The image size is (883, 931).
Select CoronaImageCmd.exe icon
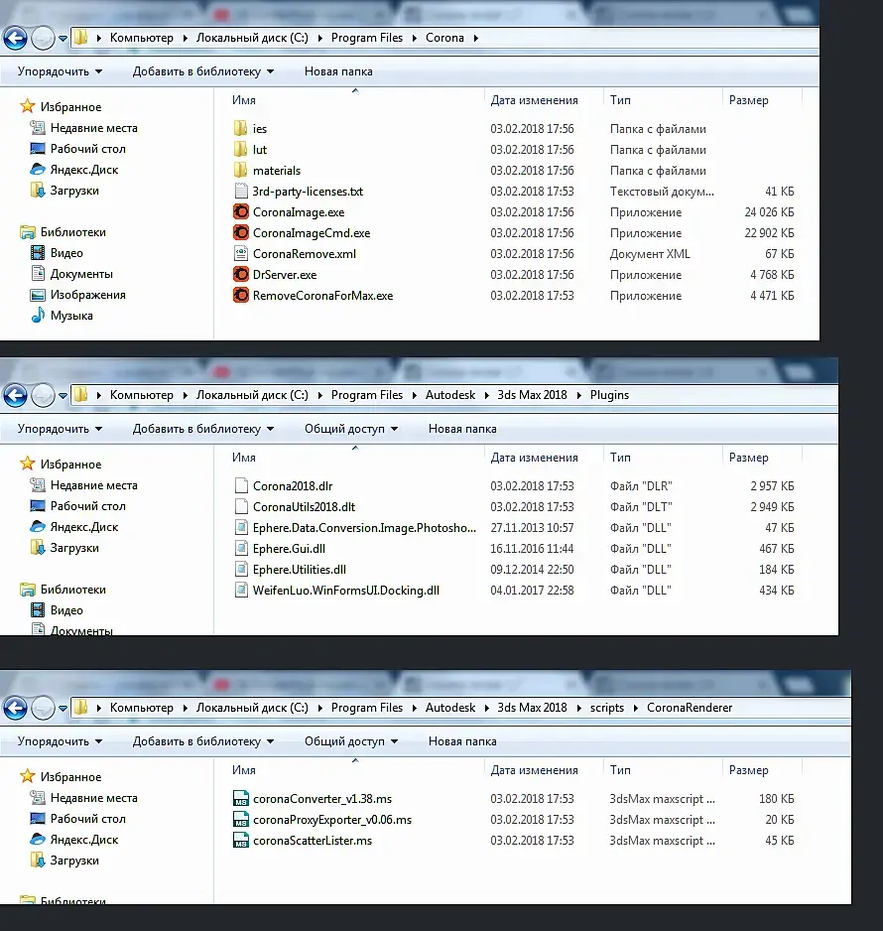tap(240, 232)
